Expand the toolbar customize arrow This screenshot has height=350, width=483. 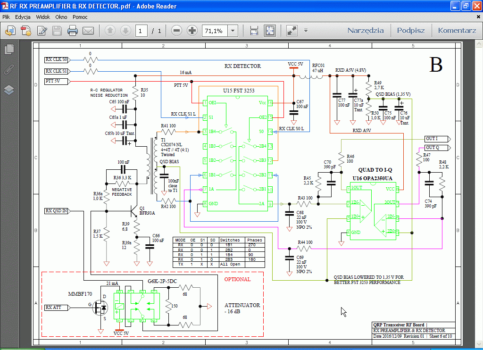pos(306,31)
